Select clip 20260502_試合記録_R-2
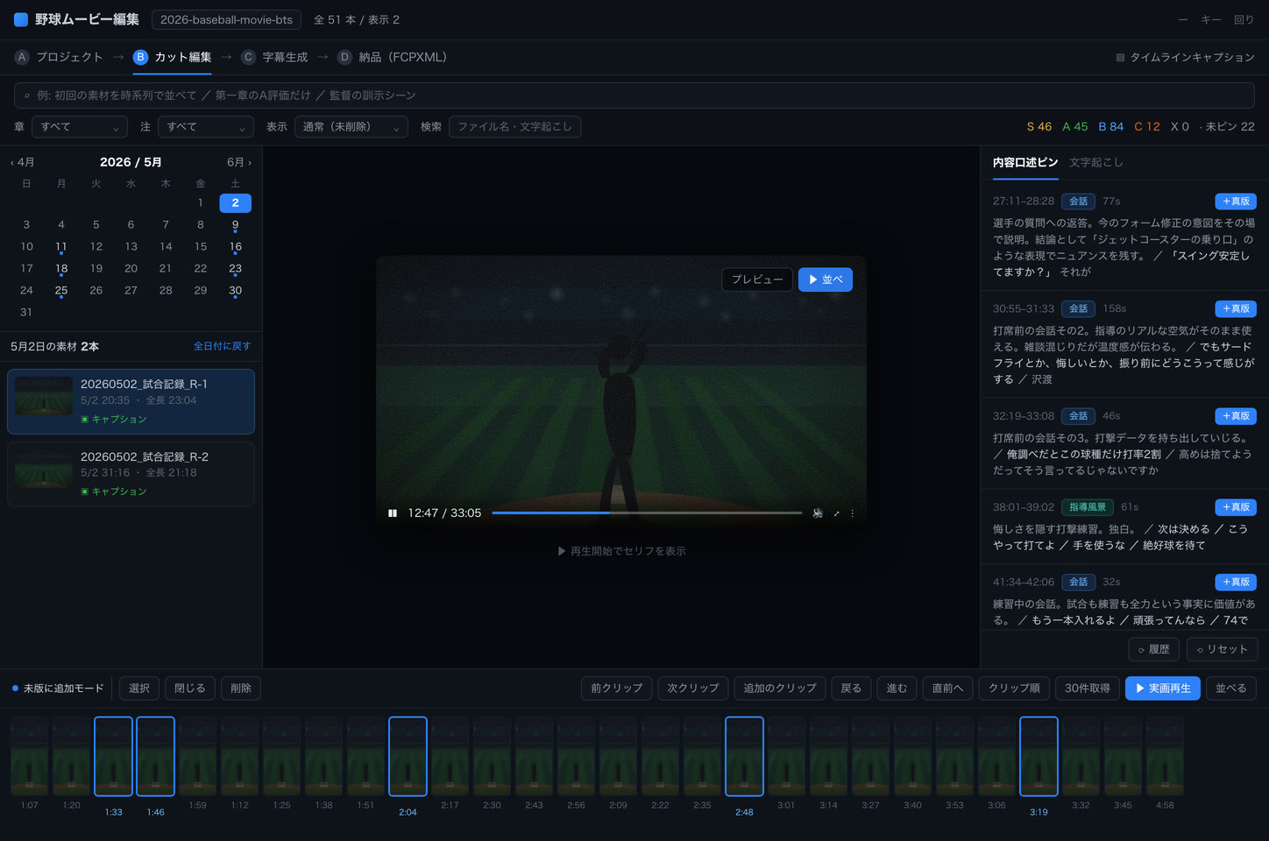Screen dimensions: 1269x841 [x=131, y=474]
